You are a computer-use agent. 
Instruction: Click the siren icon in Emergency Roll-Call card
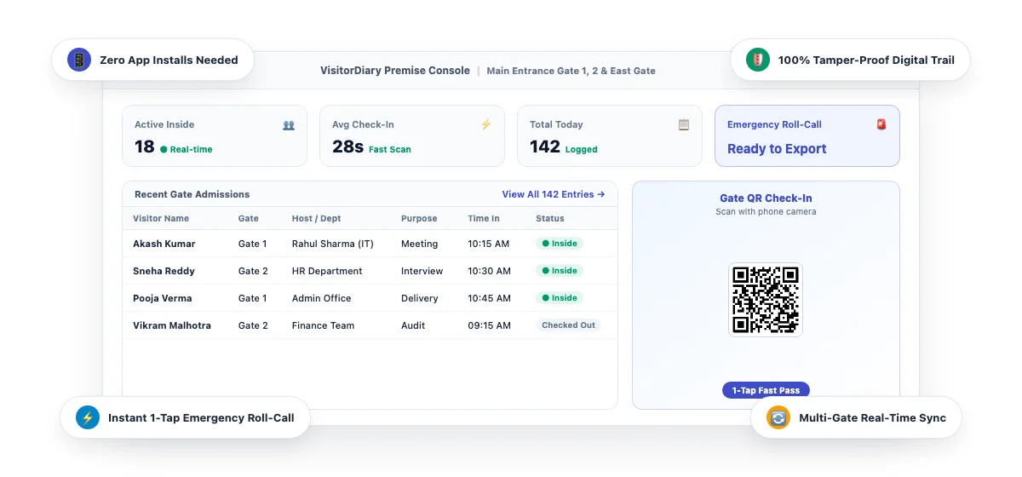coord(881,124)
